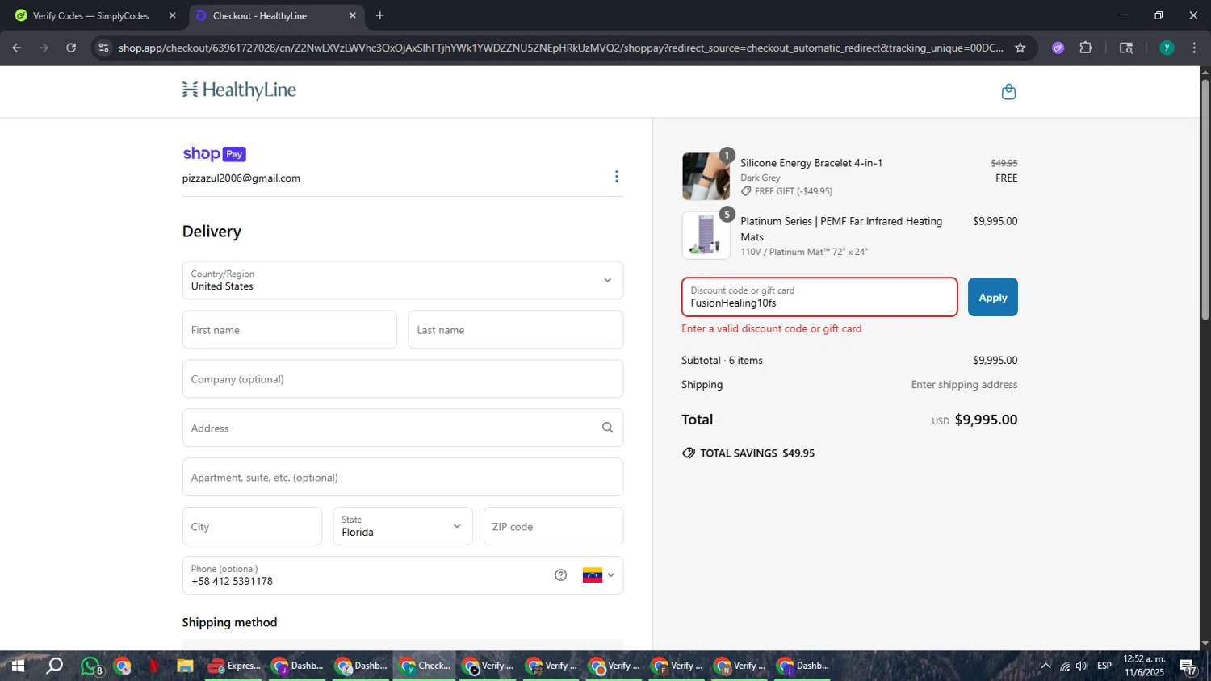Click the tab search icon beside Extensions
Image resolution: width=1211 pixels, height=681 pixels.
tap(1126, 48)
